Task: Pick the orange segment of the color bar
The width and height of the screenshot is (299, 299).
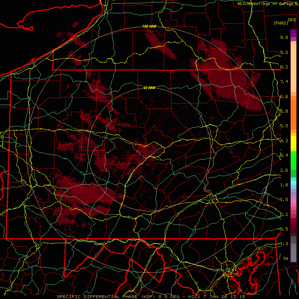Action: pyautogui.click(x=293, y=114)
